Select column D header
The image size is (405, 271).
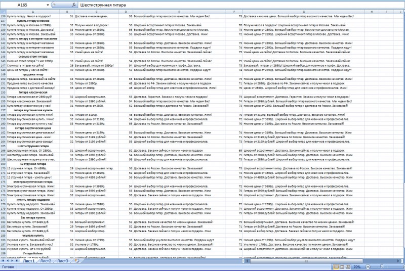[x=126, y=12]
